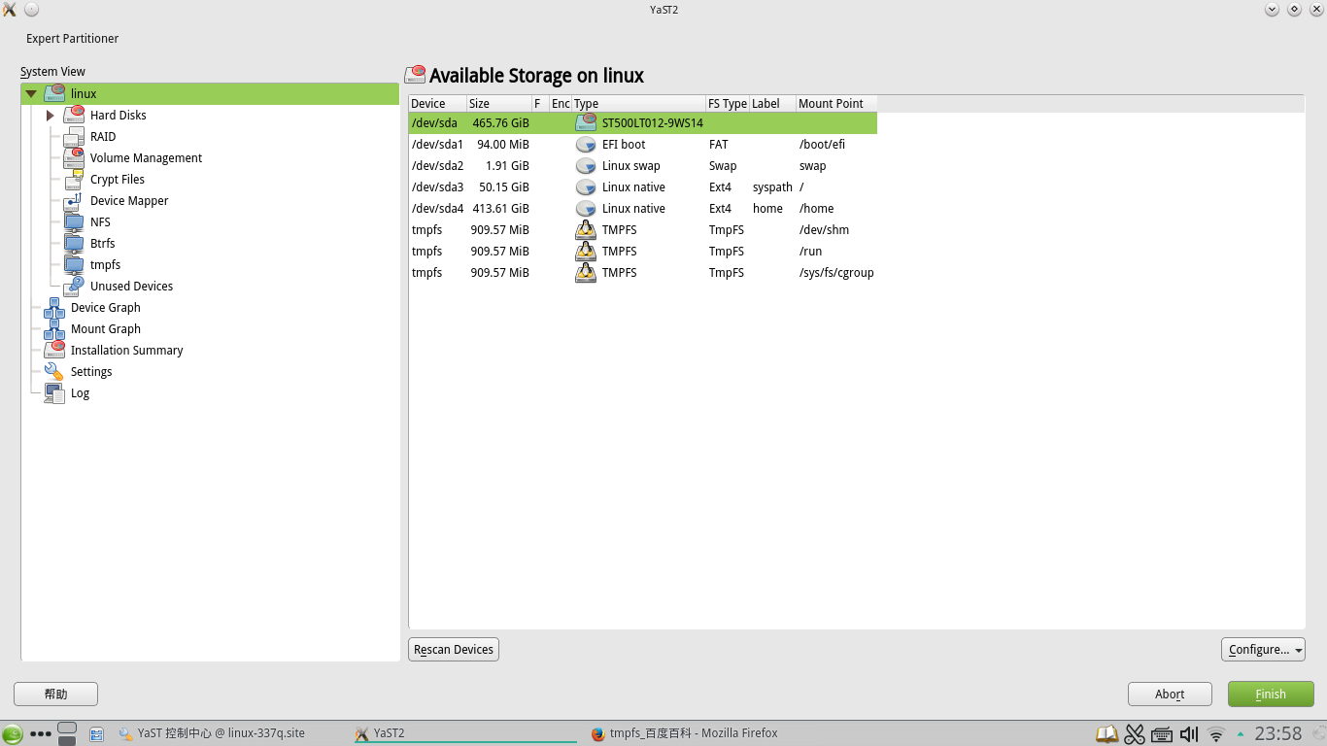Open the green application launcher in taskbar
Image resolution: width=1327 pixels, height=746 pixels.
[x=12, y=733]
